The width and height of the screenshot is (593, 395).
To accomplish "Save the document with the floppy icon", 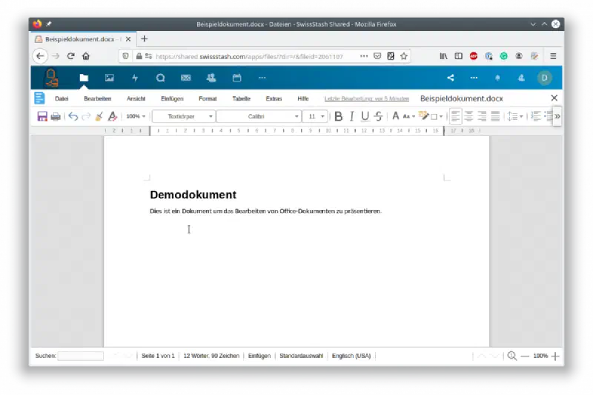I will (42, 116).
